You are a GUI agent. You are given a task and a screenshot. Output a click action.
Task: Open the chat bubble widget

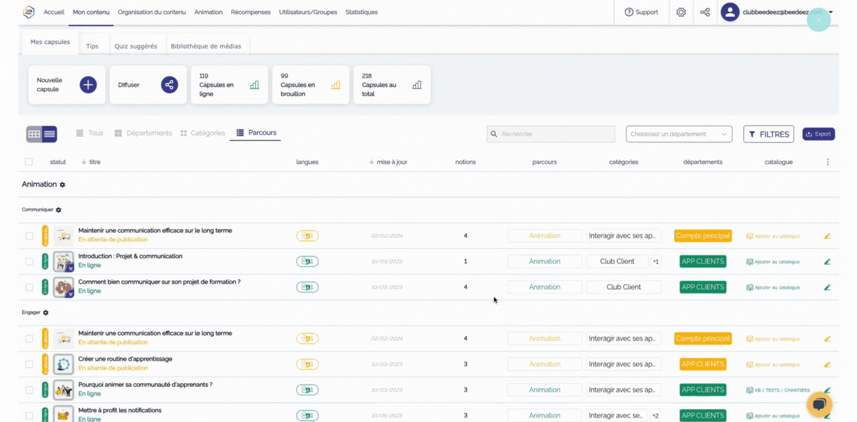coord(819,403)
